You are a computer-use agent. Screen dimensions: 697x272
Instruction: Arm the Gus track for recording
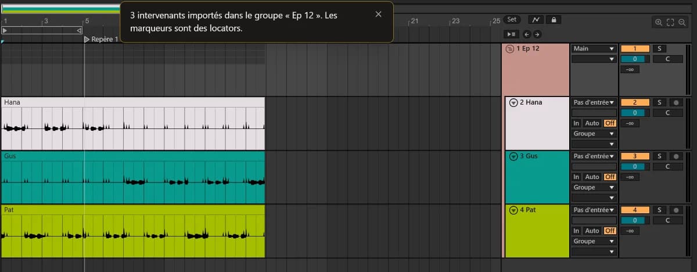[x=676, y=156]
